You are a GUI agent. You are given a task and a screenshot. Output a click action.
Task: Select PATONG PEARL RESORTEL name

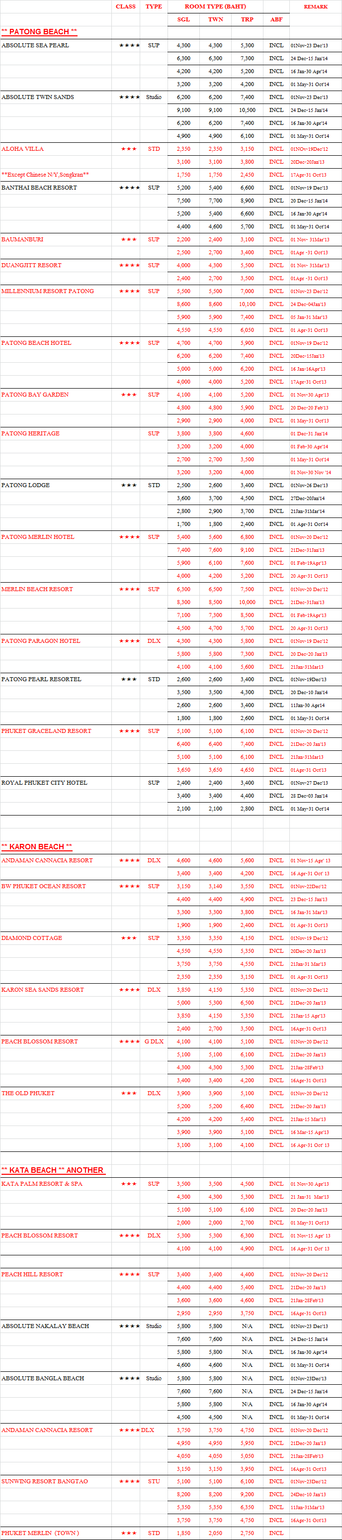point(41,679)
